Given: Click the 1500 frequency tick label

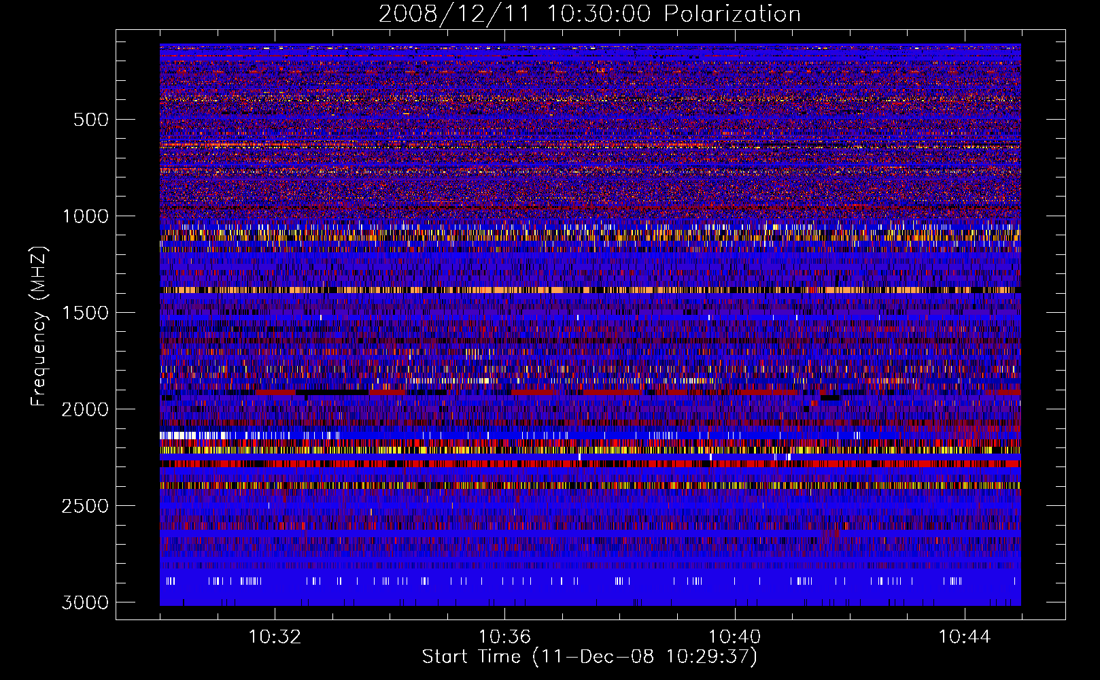Looking at the screenshot, I should [x=86, y=313].
